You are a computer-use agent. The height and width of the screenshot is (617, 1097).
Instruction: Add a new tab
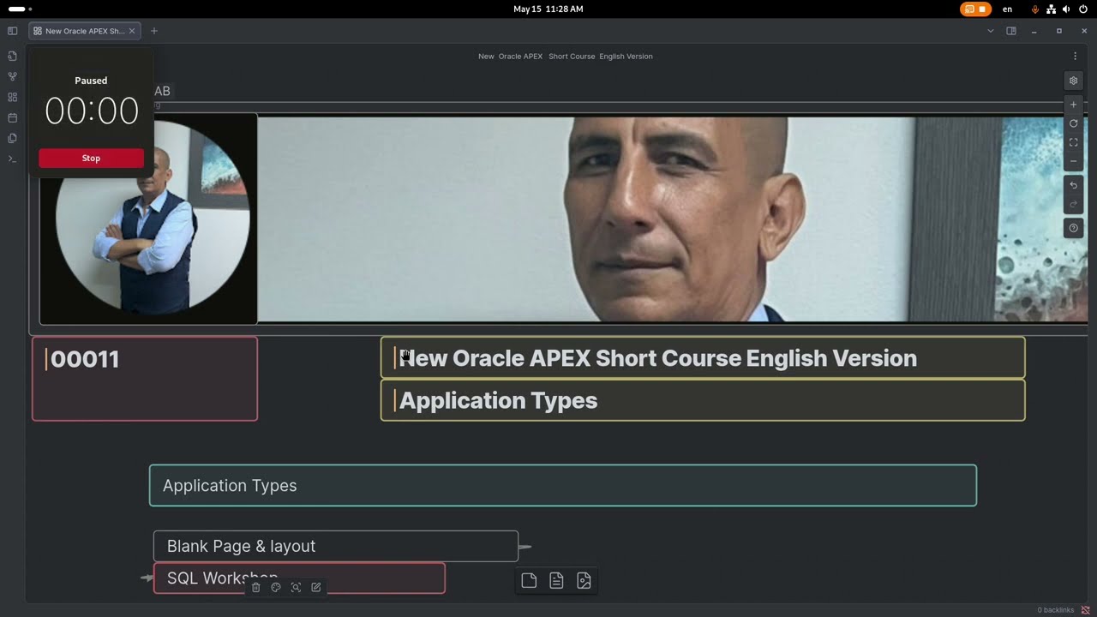(154, 31)
